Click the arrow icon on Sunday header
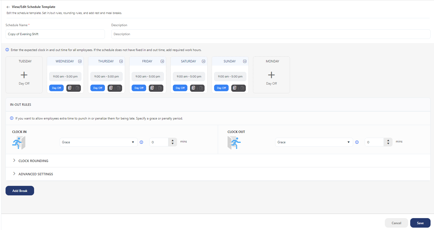Screen dimensions: 434x230 click(245, 61)
